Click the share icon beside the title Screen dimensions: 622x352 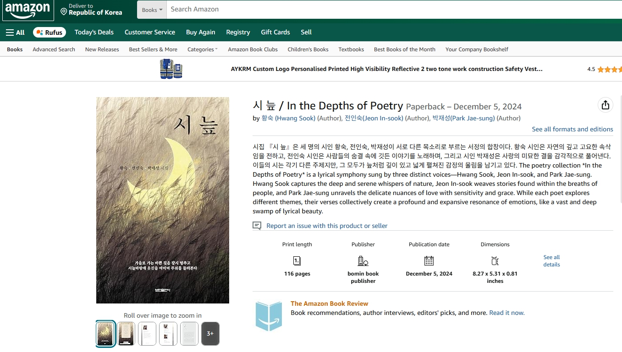coord(605,105)
